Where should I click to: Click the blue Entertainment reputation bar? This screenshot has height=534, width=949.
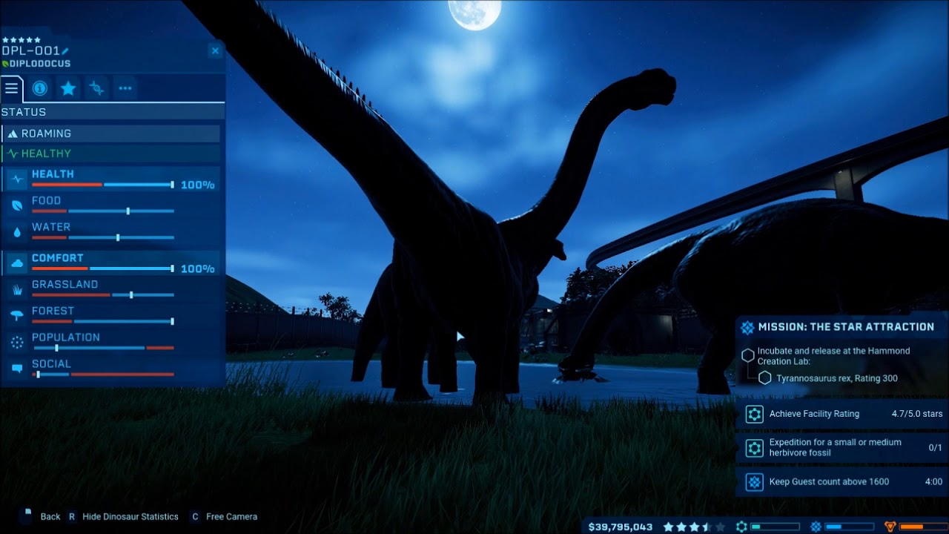click(x=850, y=527)
